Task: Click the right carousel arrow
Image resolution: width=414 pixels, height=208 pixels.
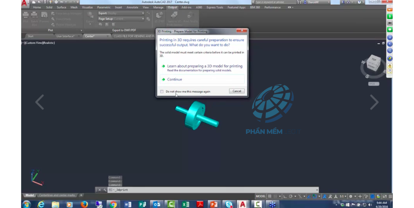Action: [374, 102]
